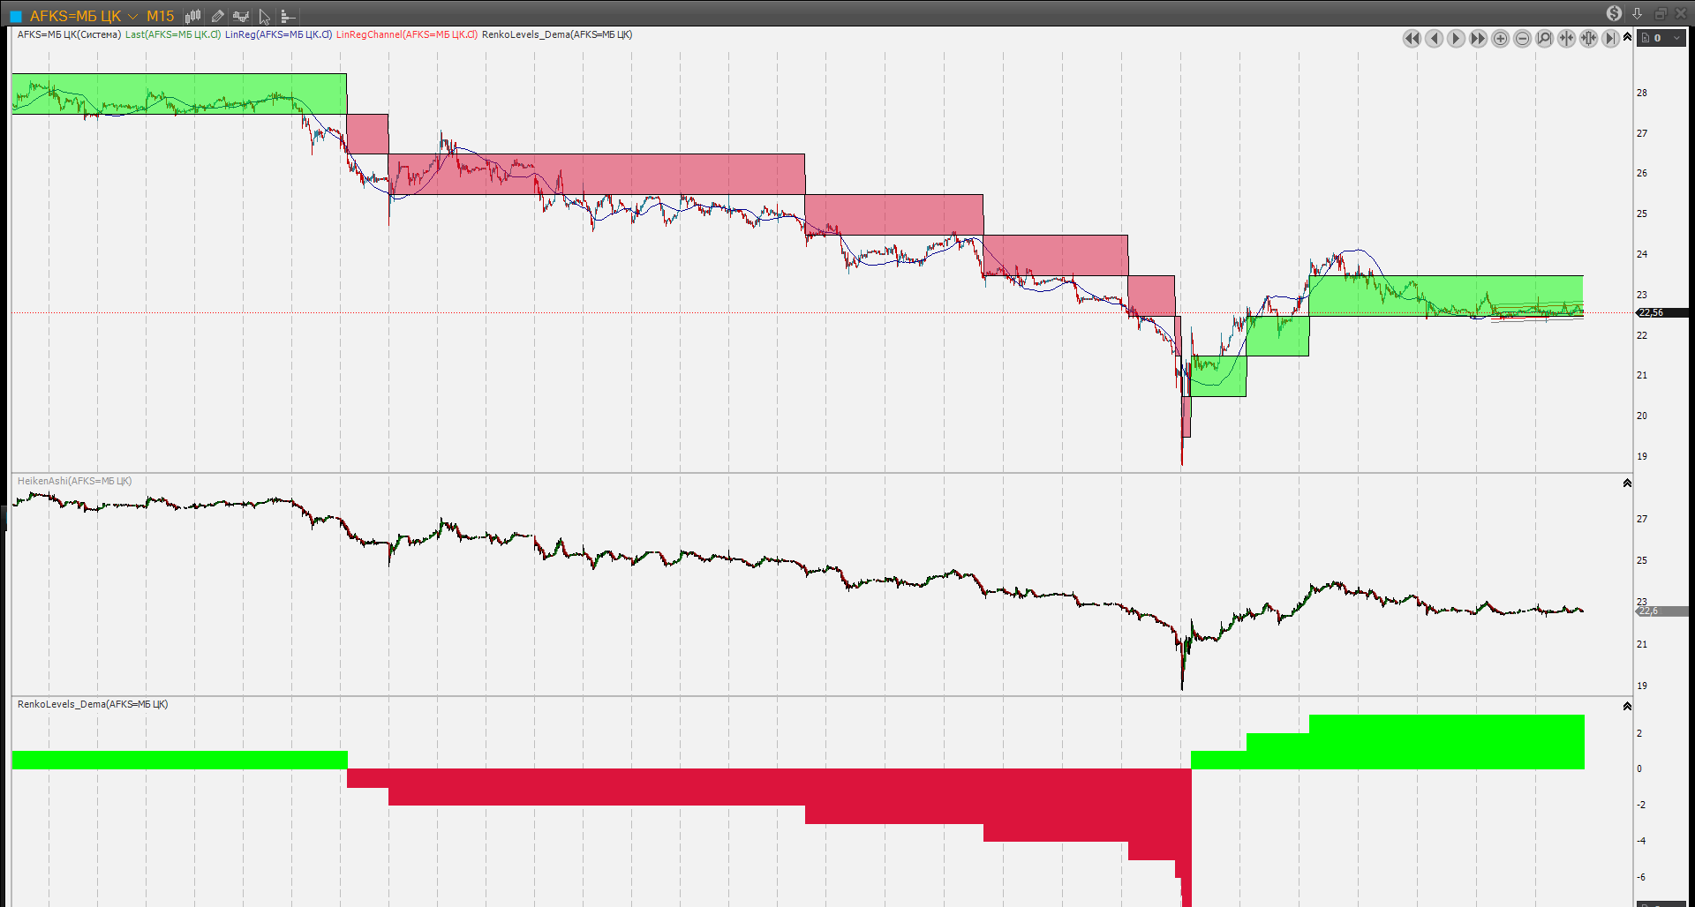Click the M15 timeframe label

[x=160, y=16]
